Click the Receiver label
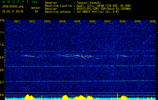158x100 pixels. click(x=51, y=9)
